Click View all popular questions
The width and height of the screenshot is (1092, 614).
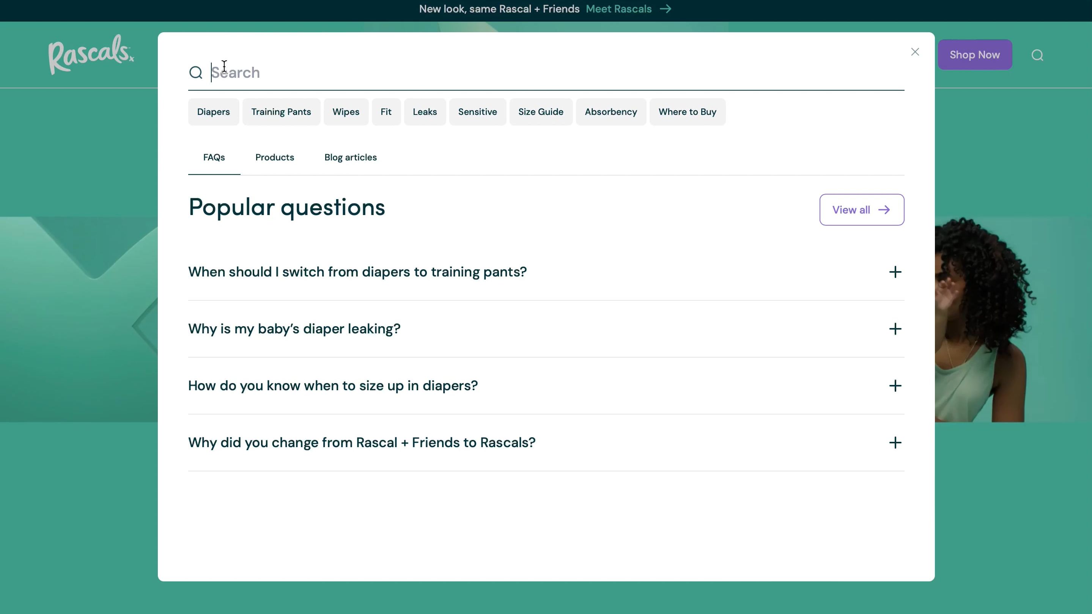tap(861, 210)
